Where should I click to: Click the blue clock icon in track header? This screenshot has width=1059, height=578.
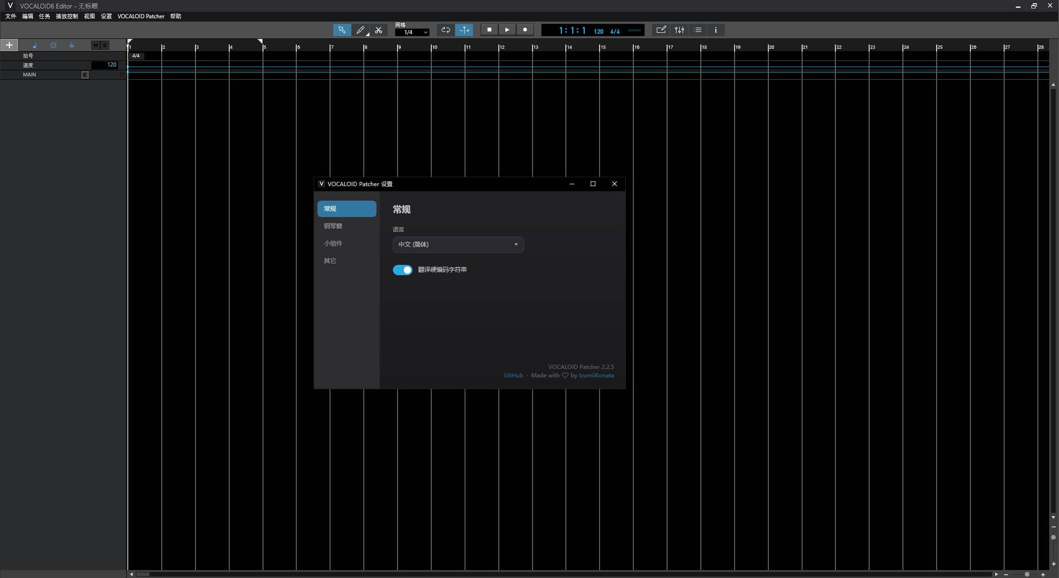pyautogui.click(x=53, y=45)
